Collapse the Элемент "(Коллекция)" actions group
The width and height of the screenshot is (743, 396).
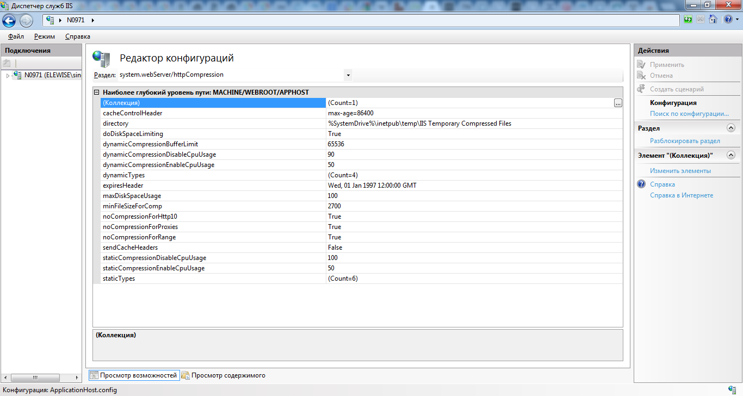(730, 156)
